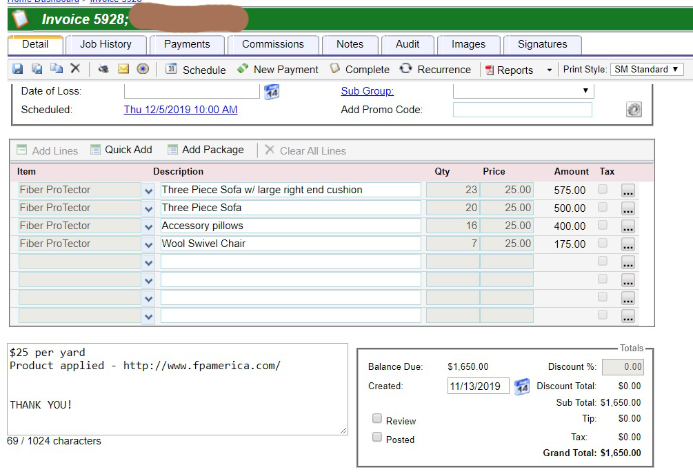
Task: Click the gear icon beside promo code
Action: click(x=634, y=110)
